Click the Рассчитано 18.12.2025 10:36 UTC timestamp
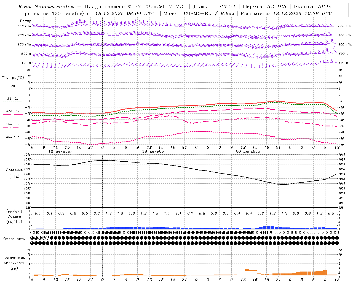Image resolution: width=353 pixels, height=282 pixels. tap(286, 13)
